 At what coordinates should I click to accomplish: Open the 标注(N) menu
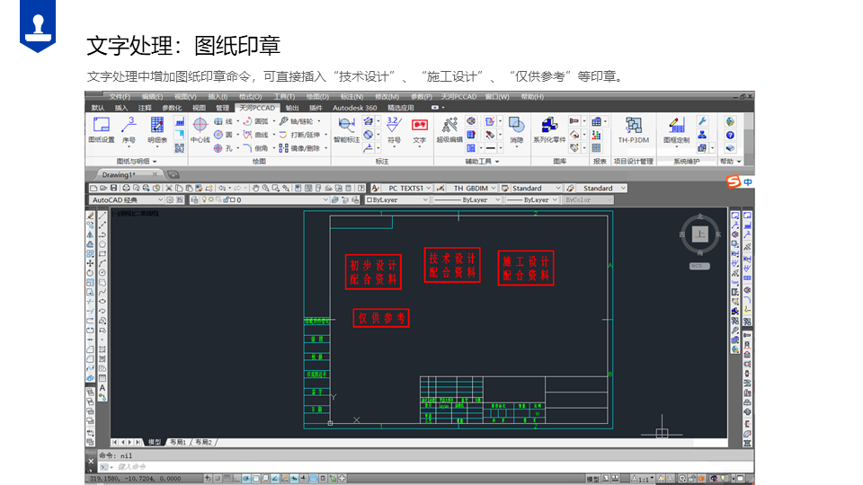click(351, 97)
